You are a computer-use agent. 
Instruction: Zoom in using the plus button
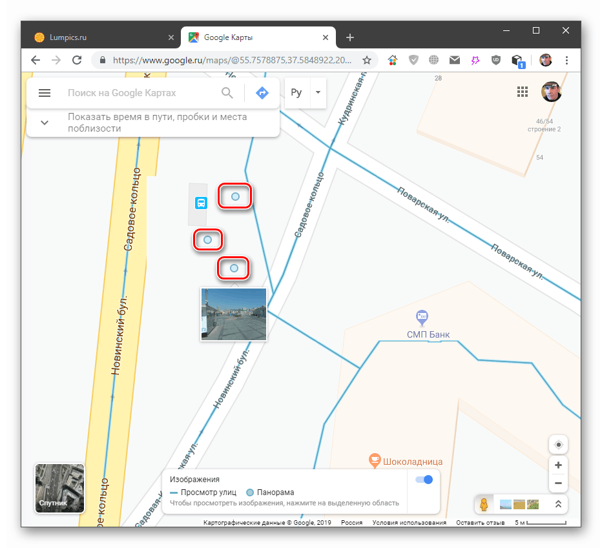558,465
